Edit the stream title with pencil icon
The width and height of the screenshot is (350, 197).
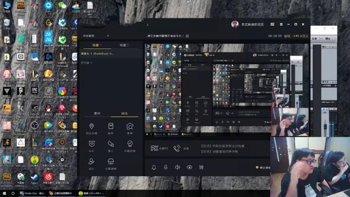point(187,36)
